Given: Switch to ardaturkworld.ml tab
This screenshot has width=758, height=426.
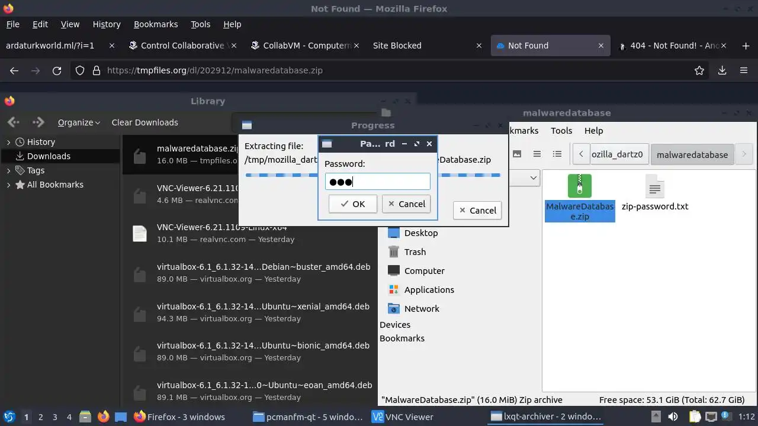Looking at the screenshot, I should pyautogui.click(x=59, y=46).
